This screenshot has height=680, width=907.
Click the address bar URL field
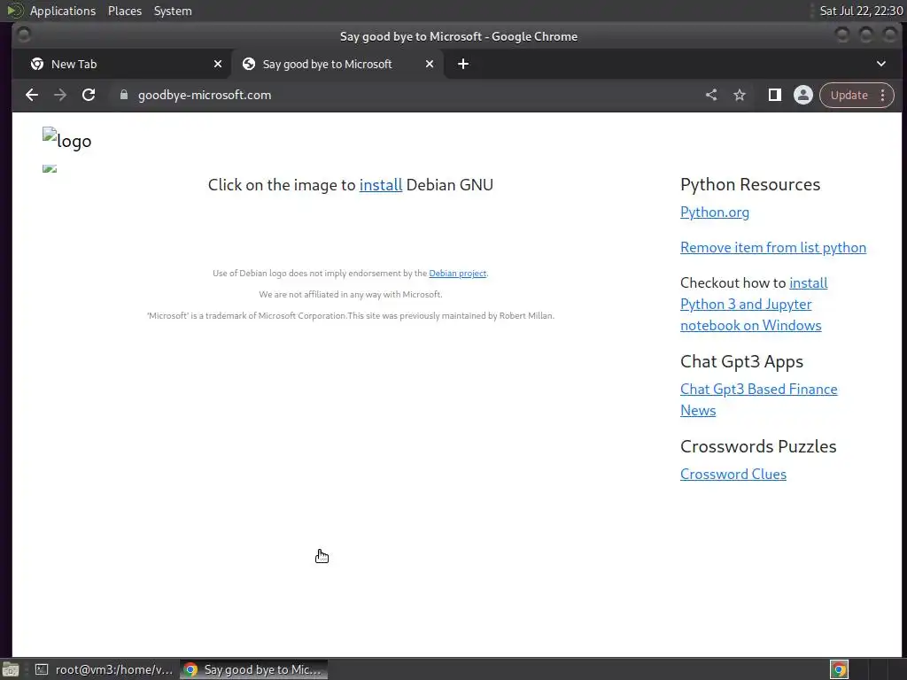405,95
